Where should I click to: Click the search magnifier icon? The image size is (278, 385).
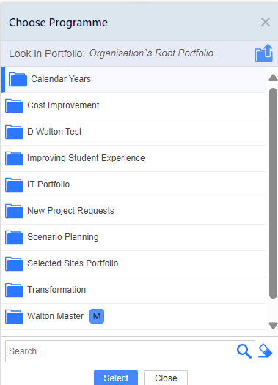[x=244, y=351]
